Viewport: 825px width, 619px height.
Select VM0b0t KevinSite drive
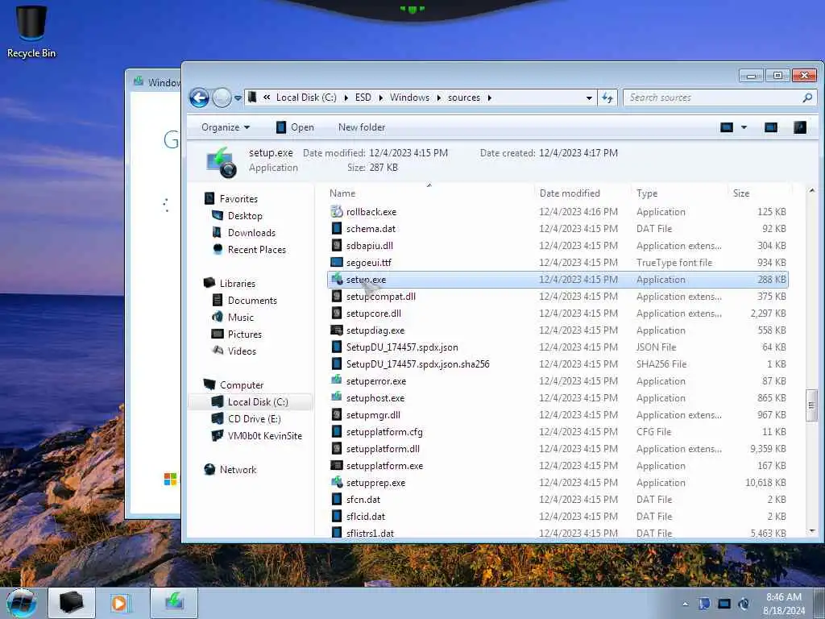(x=264, y=436)
